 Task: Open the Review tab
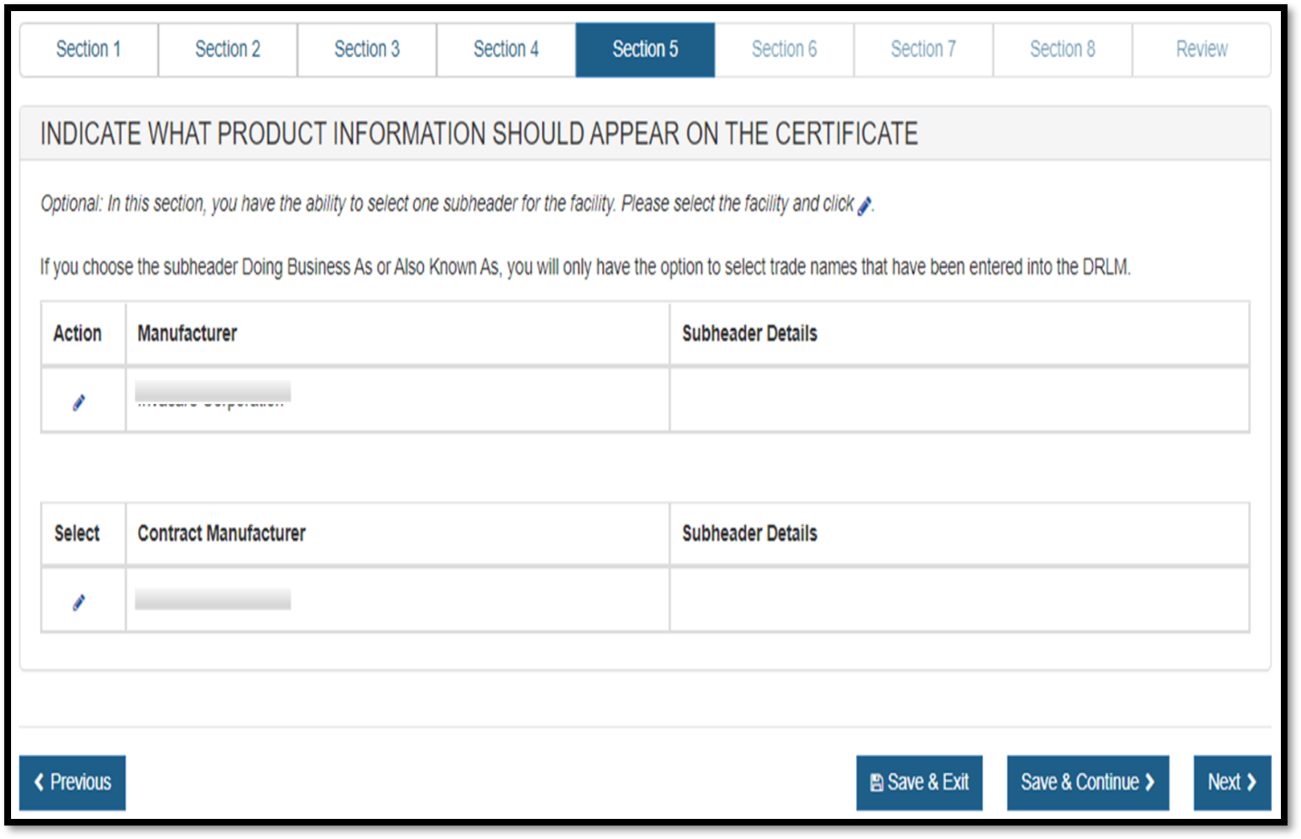tap(1201, 49)
